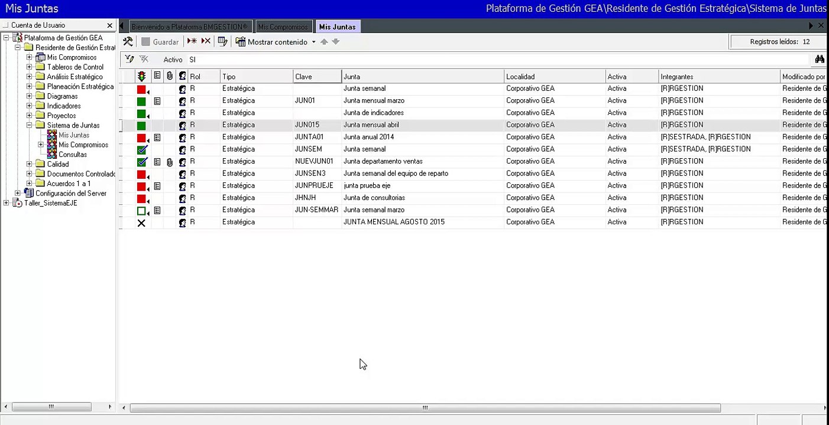829x425 pixels.
Task: Open the binoculars search icon
Action: coord(820,59)
